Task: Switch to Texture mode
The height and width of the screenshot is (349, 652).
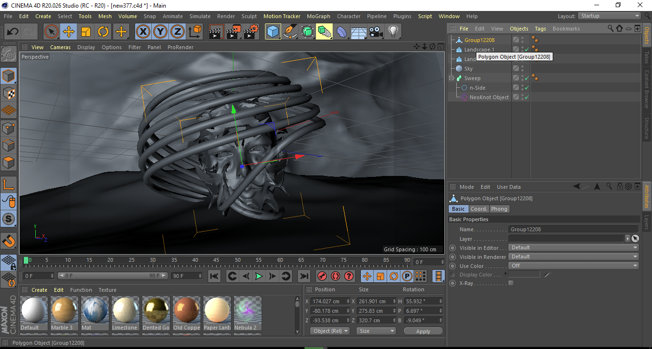Action: tap(9, 93)
